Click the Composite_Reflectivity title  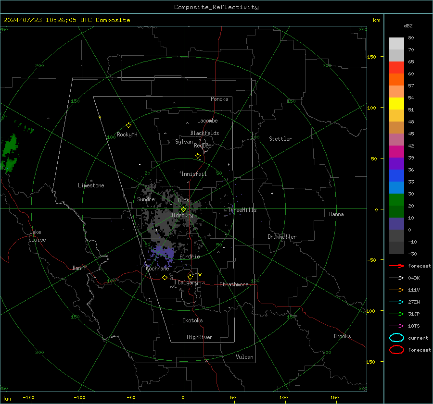(x=216, y=7)
